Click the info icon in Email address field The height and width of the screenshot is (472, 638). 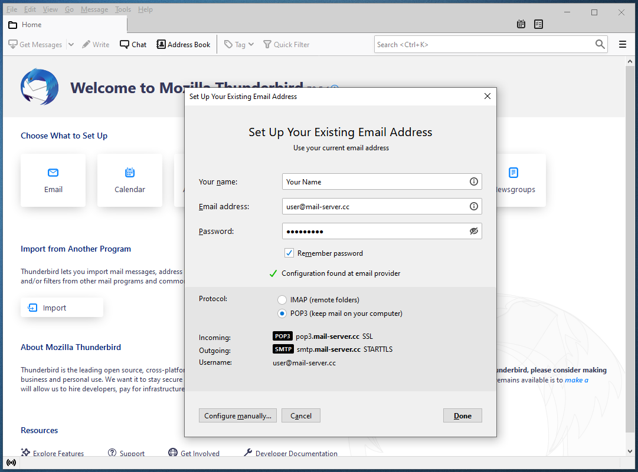pyautogui.click(x=473, y=206)
